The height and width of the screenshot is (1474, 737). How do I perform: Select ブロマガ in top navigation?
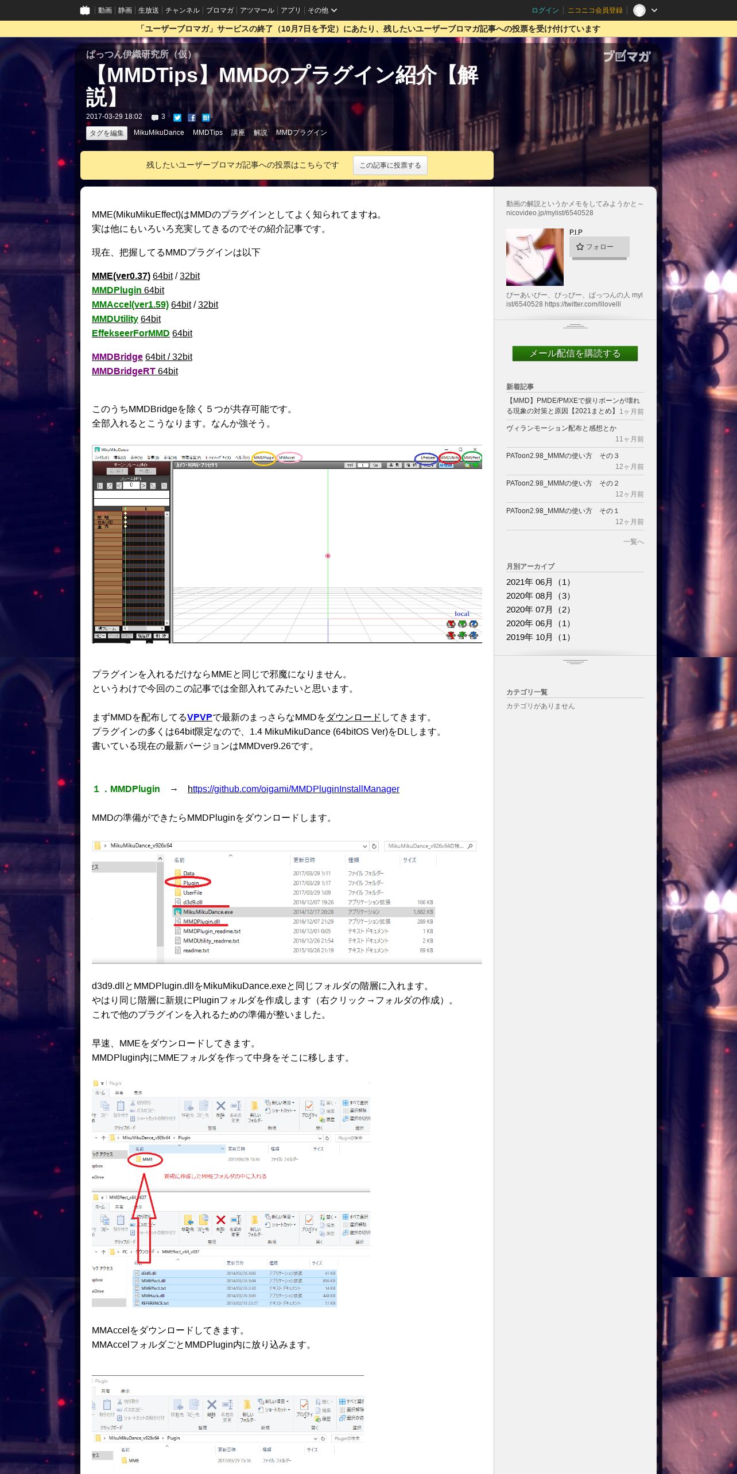point(220,10)
